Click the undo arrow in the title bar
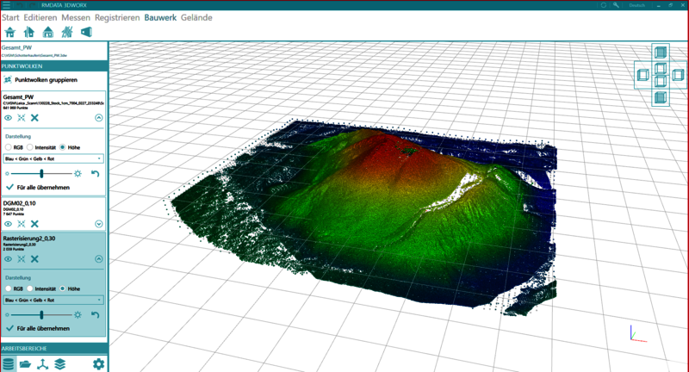This screenshot has width=689, height=372. click(x=20, y=5)
